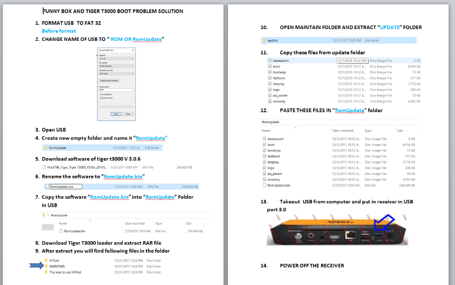Click the RomUpdate breadcrumb in step 7 image

[x=59, y=215]
